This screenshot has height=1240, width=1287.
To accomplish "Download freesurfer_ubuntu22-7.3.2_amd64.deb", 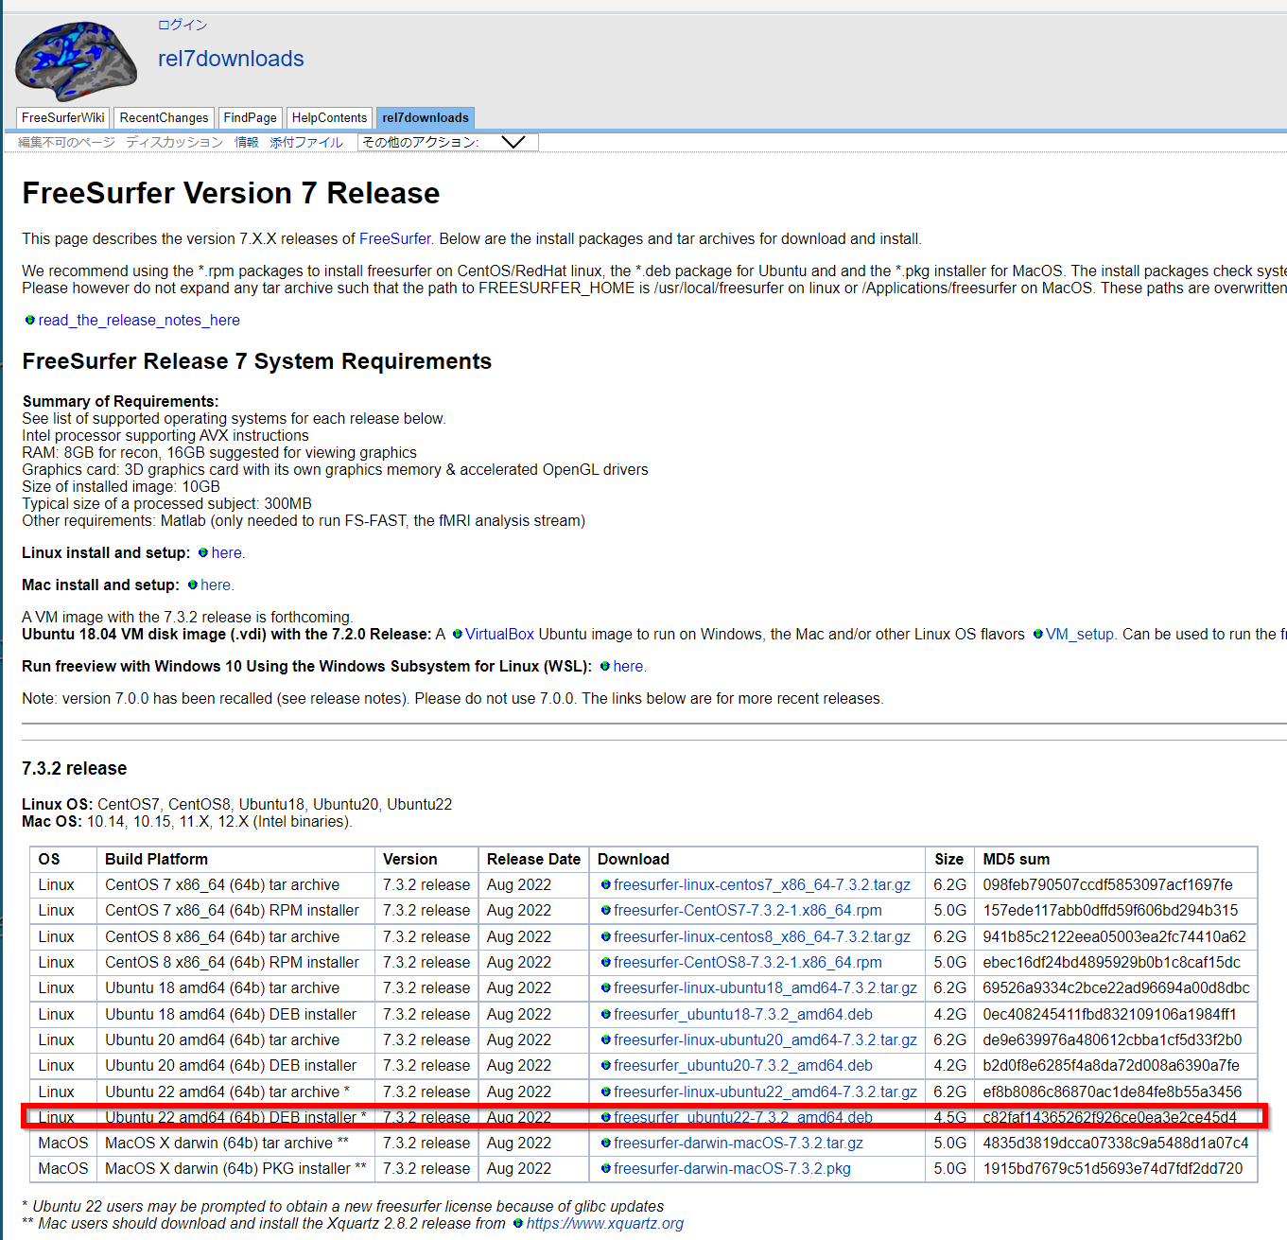I will coord(743,1117).
